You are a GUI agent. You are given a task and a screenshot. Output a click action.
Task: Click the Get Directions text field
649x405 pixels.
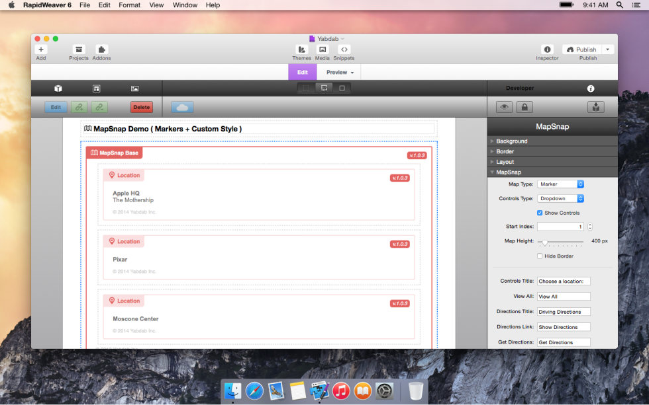pos(564,342)
